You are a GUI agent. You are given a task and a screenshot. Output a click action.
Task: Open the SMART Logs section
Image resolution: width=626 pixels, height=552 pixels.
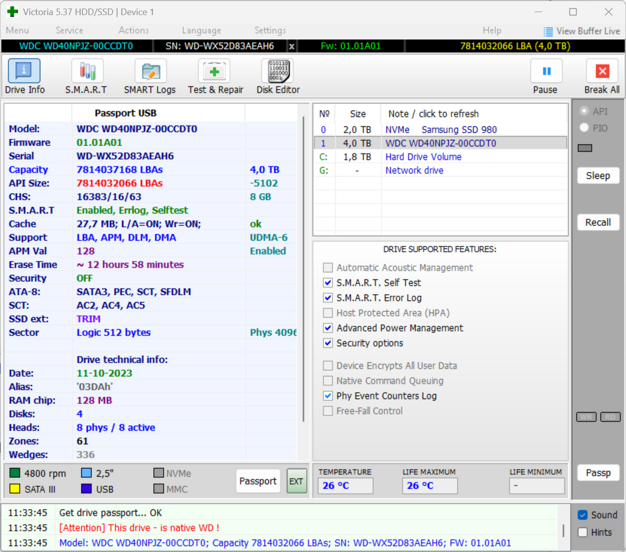click(150, 77)
